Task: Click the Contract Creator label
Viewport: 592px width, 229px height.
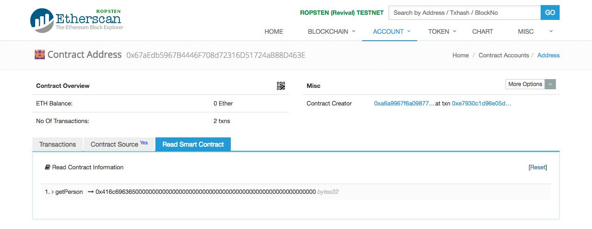Action: (329, 103)
